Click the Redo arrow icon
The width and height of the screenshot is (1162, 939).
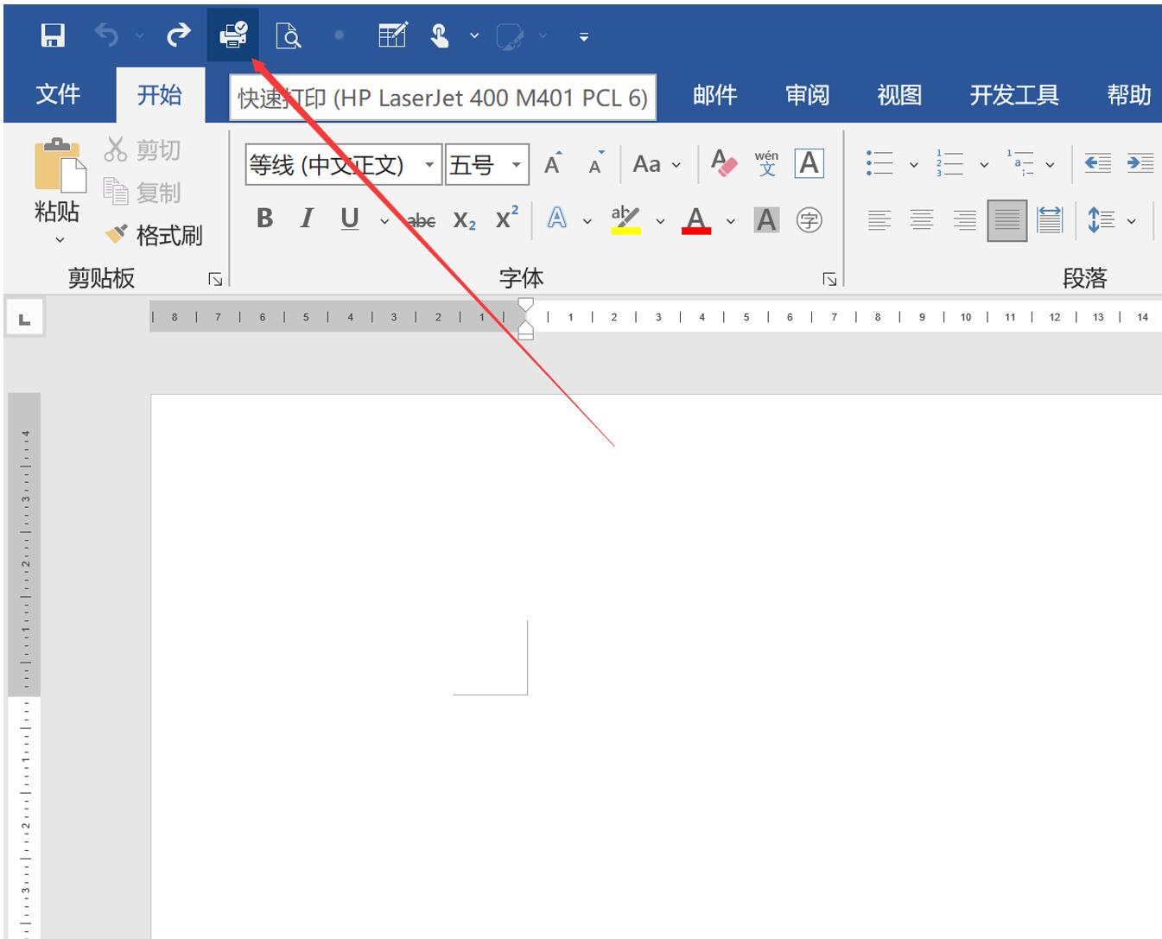(178, 35)
